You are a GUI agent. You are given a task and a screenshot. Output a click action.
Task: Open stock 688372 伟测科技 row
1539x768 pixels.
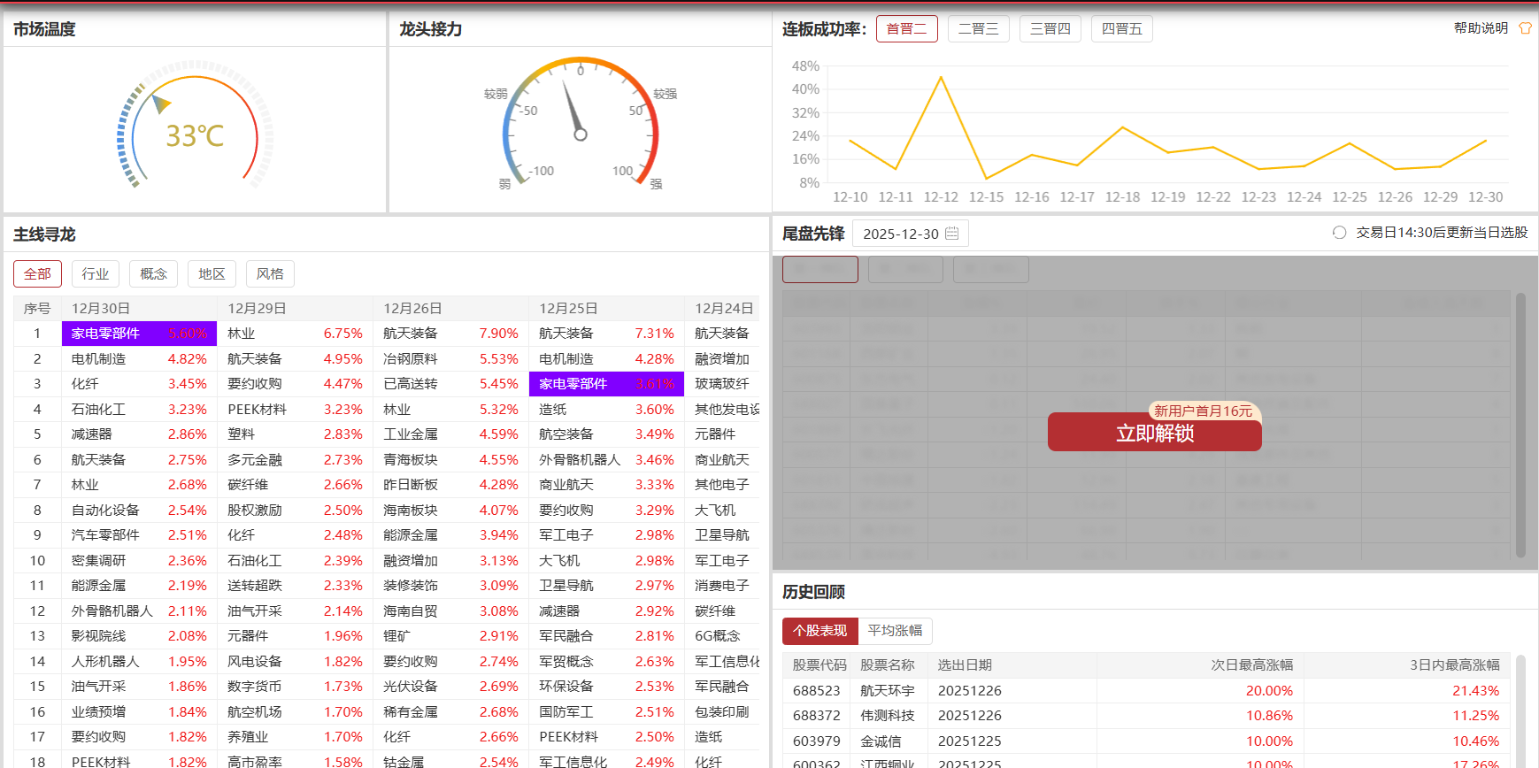point(1146,716)
